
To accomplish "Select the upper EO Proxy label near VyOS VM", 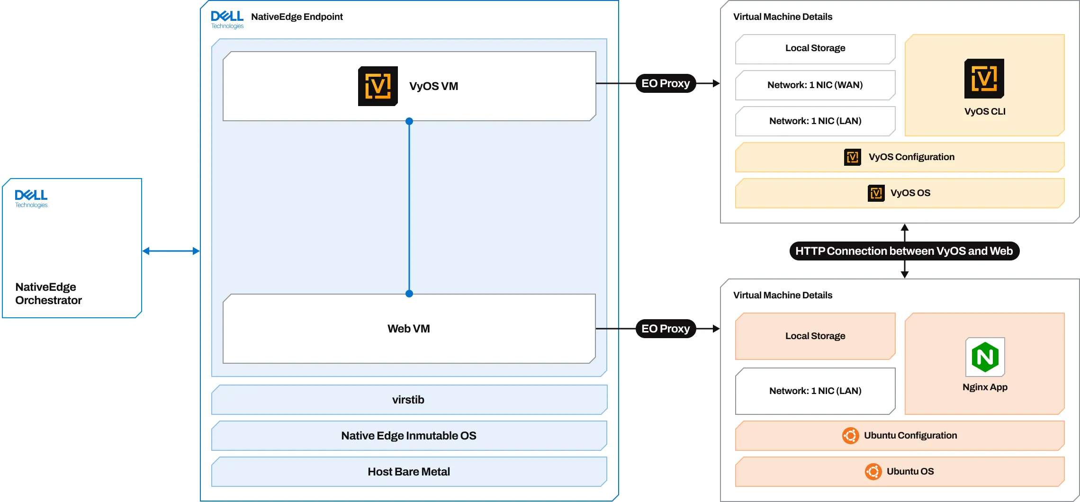I will pyautogui.click(x=666, y=83).
